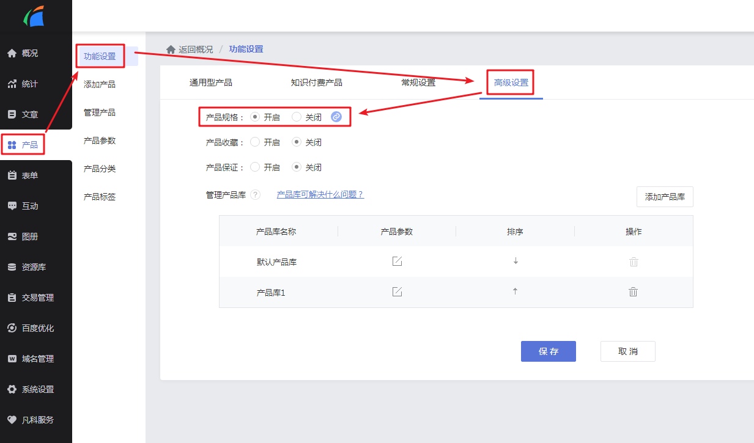Screen dimensions: 754x443
Task: Click the 功能设置 breadcrumb text
Action: [246, 49]
